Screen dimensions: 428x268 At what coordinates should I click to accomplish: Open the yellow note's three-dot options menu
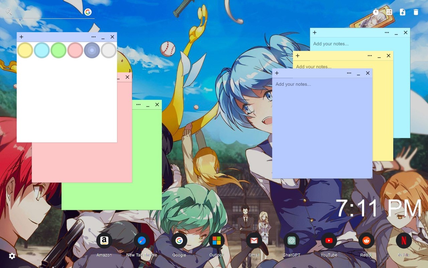click(x=370, y=56)
